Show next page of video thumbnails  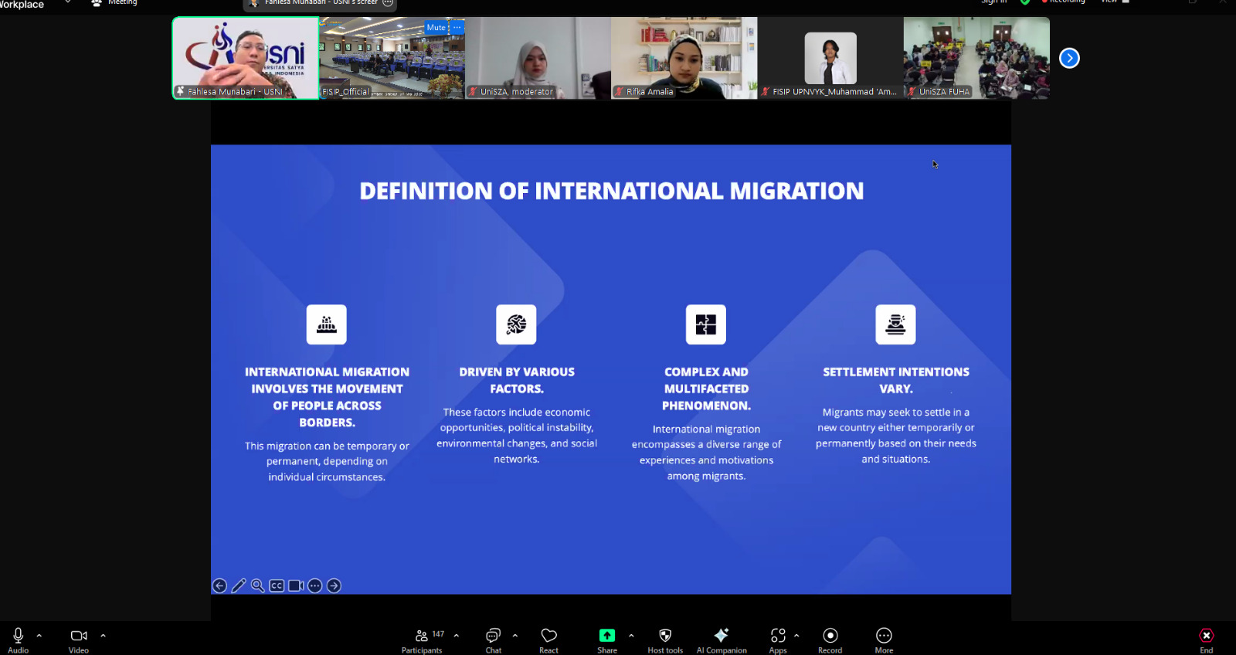1069,58
